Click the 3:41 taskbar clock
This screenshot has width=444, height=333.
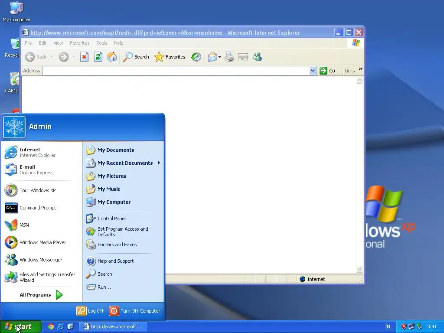point(432,326)
